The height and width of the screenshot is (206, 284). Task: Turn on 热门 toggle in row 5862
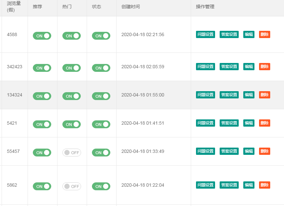tap(72, 186)
